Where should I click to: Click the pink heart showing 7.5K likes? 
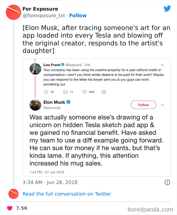click(10, 208)
